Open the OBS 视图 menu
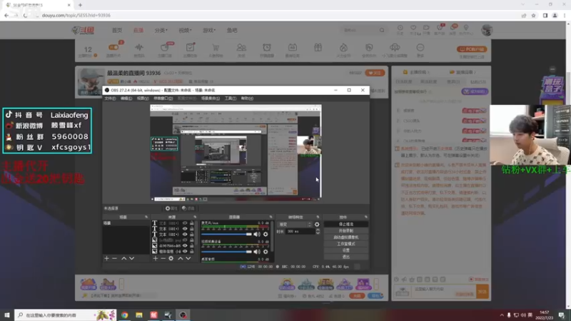The image size is (571, 321). pyautogui.click(x=142, y=98)
